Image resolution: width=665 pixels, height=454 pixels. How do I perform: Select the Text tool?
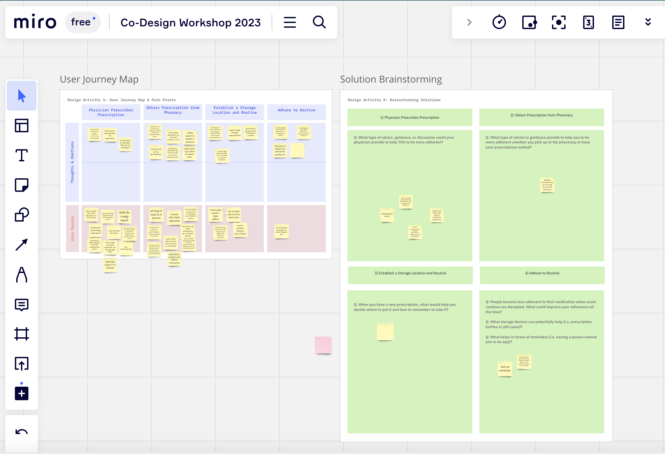22,155
